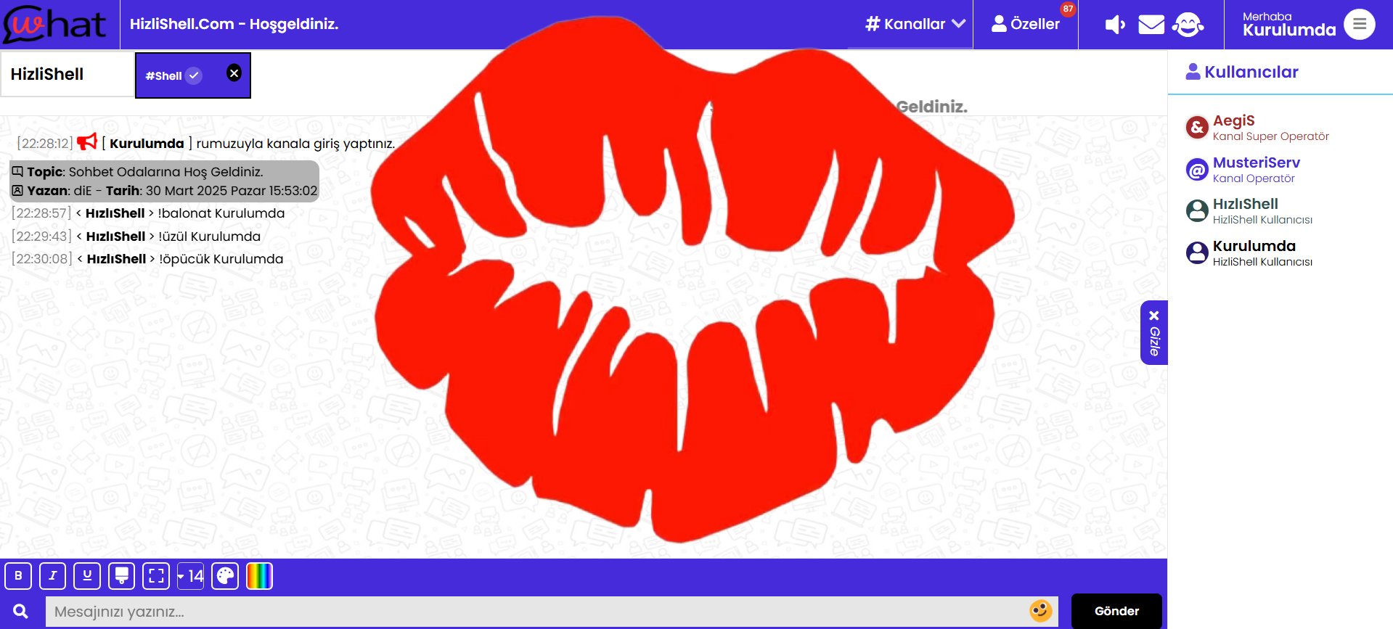Open the emoji picker in message box

pyautogui.click(x=1040, y=611)
